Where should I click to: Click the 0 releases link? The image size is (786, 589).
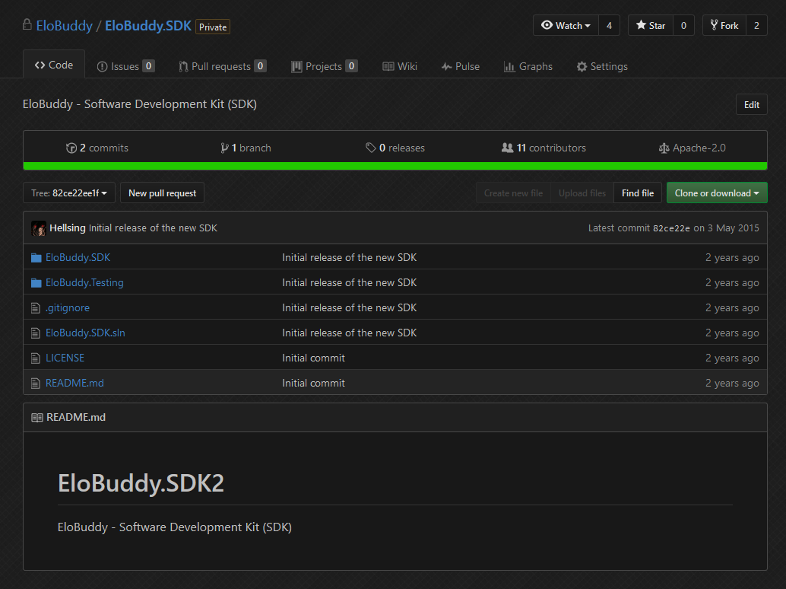click(395, 148)
